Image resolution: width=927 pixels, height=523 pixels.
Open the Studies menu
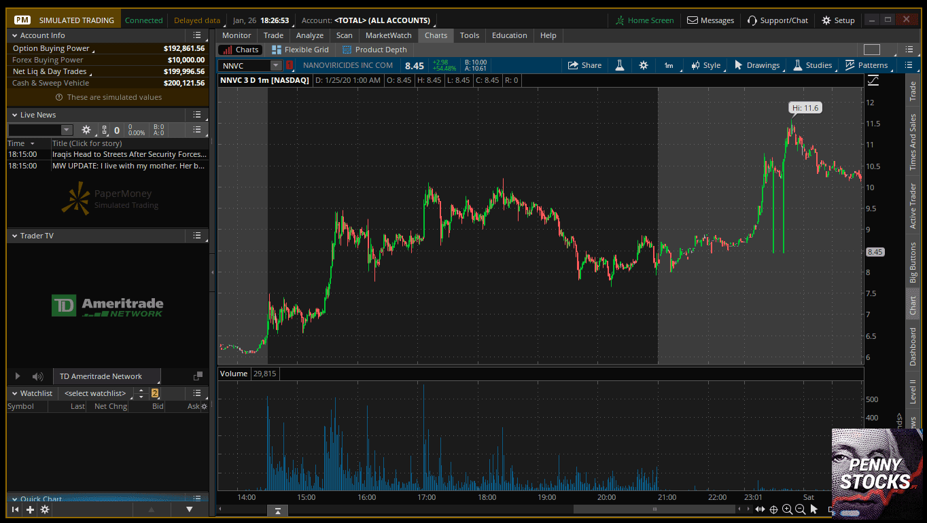coord(813,65)
